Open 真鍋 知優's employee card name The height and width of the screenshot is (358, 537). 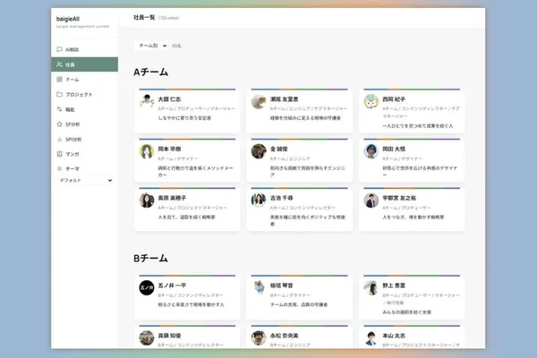click(169, 336)
